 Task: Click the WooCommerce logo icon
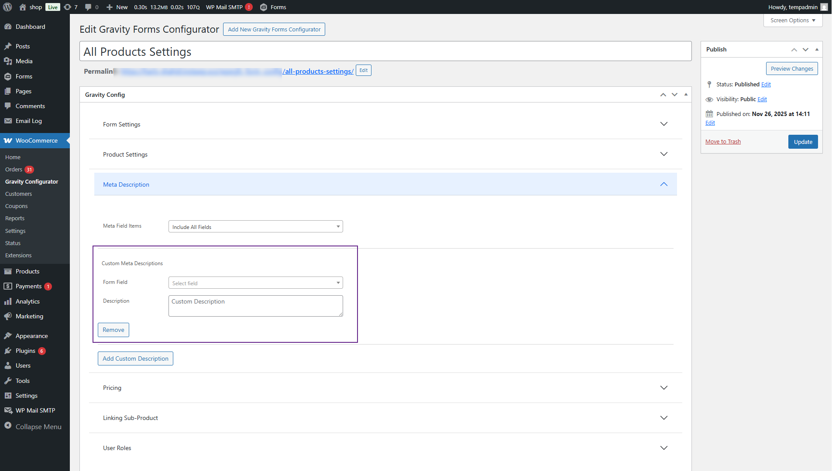point(8,140)
